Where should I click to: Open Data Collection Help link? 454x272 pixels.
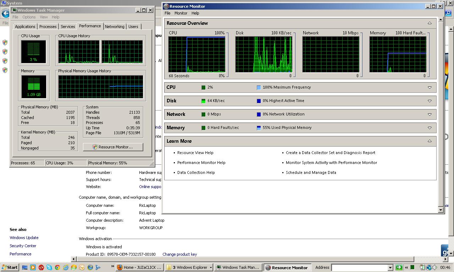[196, 172]
